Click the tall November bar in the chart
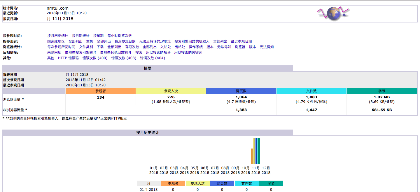This screenshot has height=192, width=420. (x=256, y=150)
